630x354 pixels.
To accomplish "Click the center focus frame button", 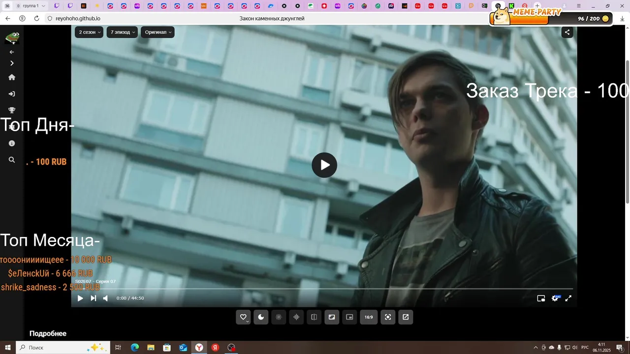I will [x=388, y=317].
